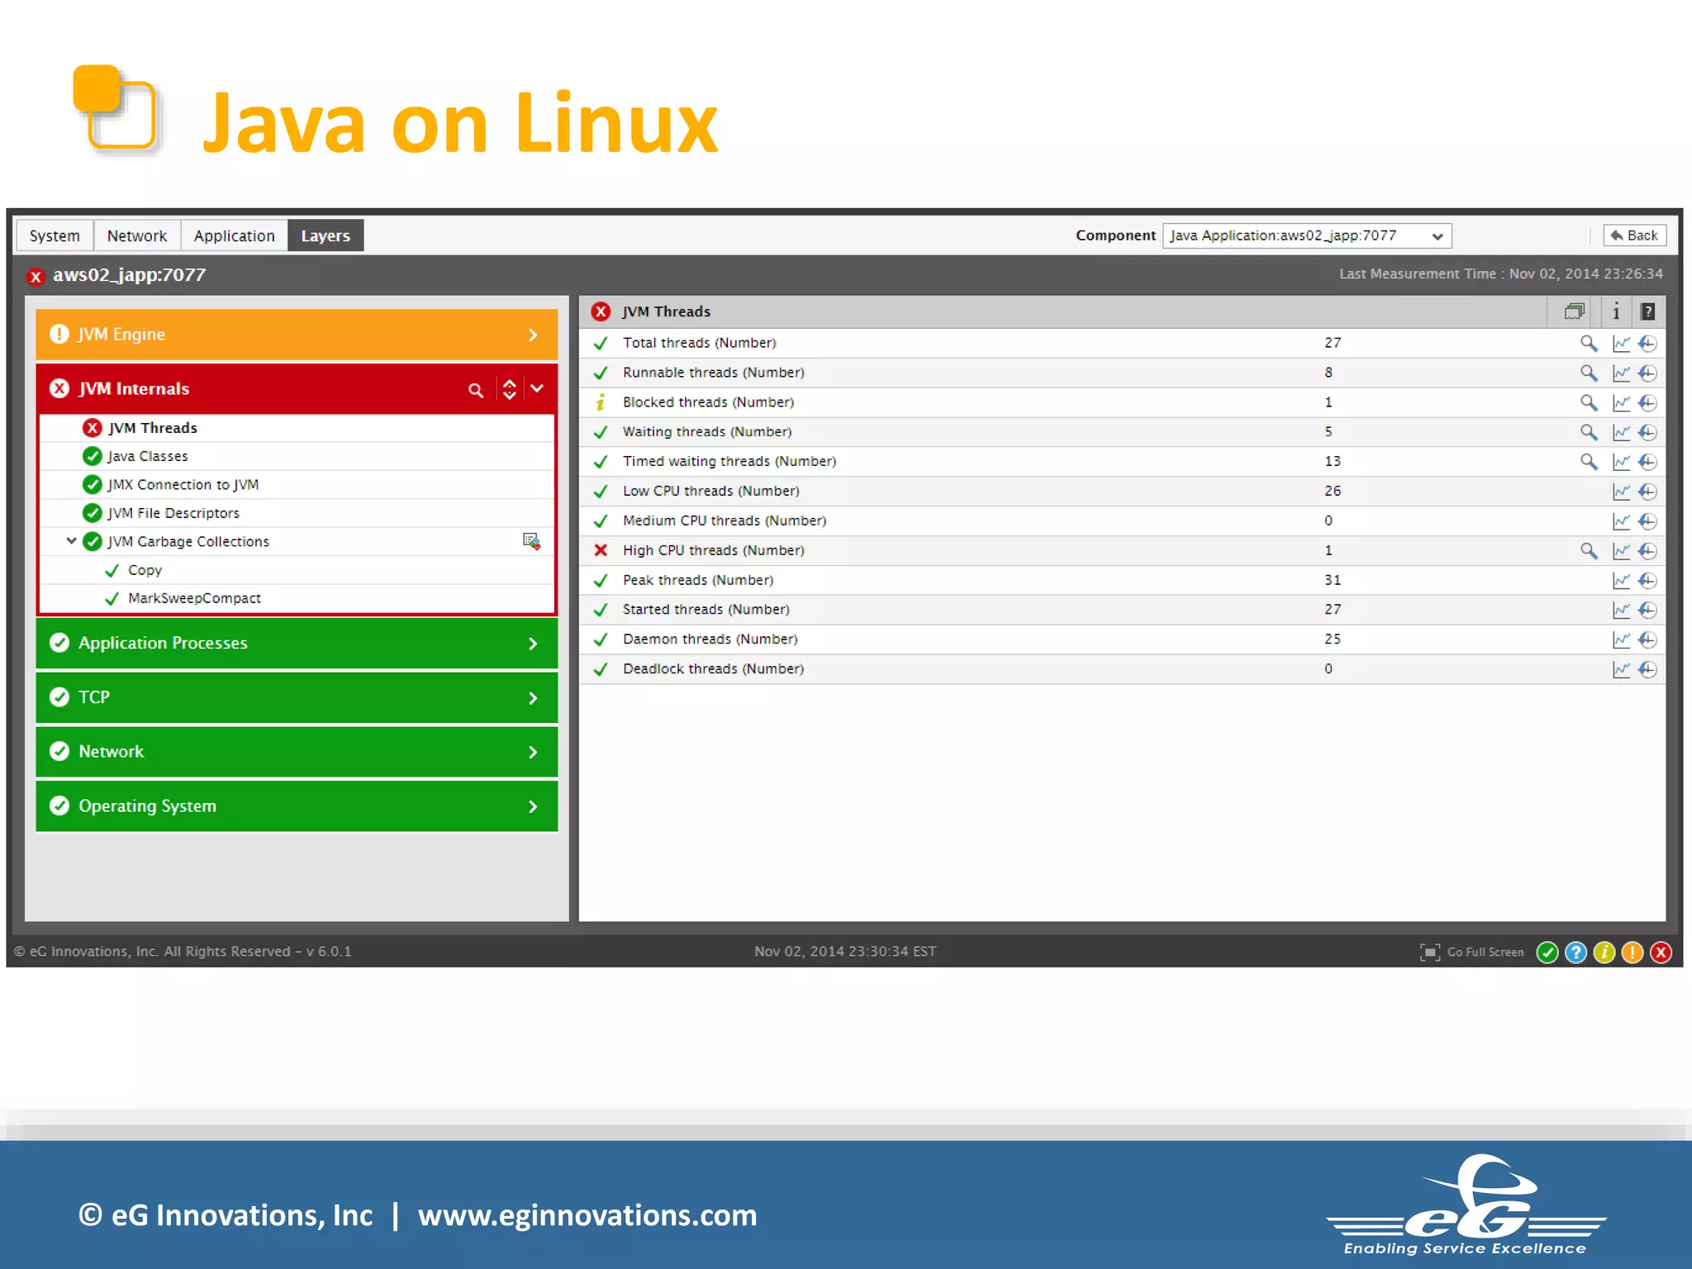Expand the Operating System layer
1692x1269 pixels.
click(x=533, y=806)
